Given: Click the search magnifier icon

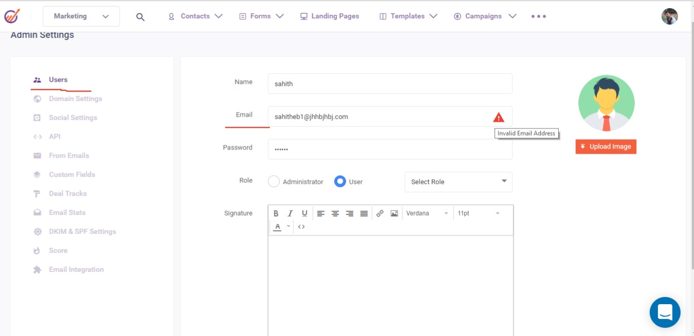Looking at the screenshot, I should pos(140,16).
